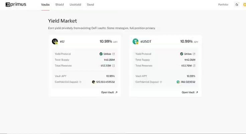Click the Total Supply value in eUSDT card
The width and height of the screenshot is (246, 134).
point(190,60)
